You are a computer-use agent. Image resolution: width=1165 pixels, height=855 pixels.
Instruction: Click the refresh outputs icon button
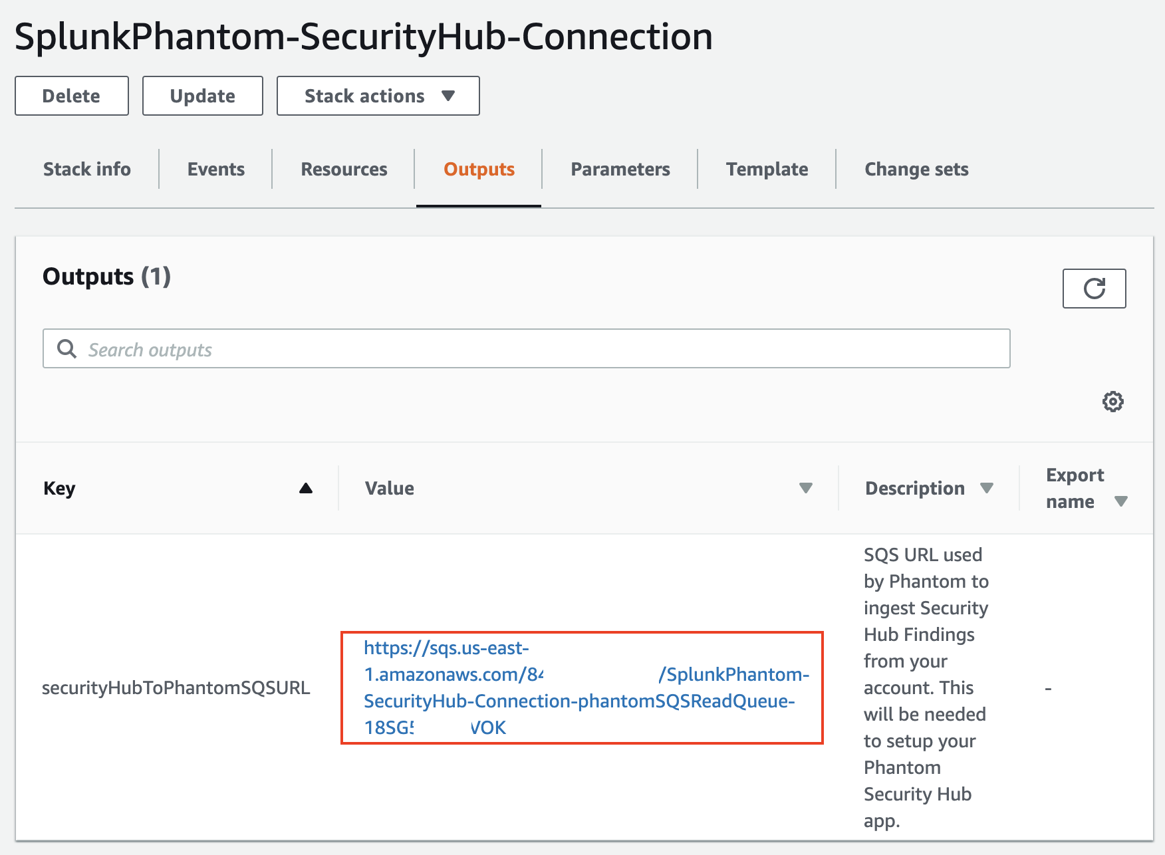[x=1094, y=289]
